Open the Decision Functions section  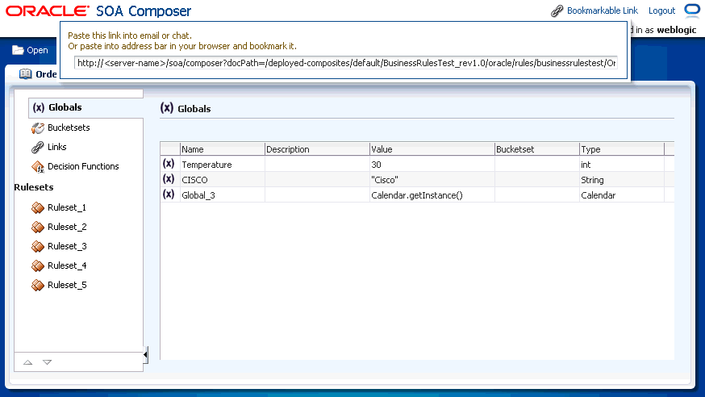pyautogui.click(x=83, y=166)
